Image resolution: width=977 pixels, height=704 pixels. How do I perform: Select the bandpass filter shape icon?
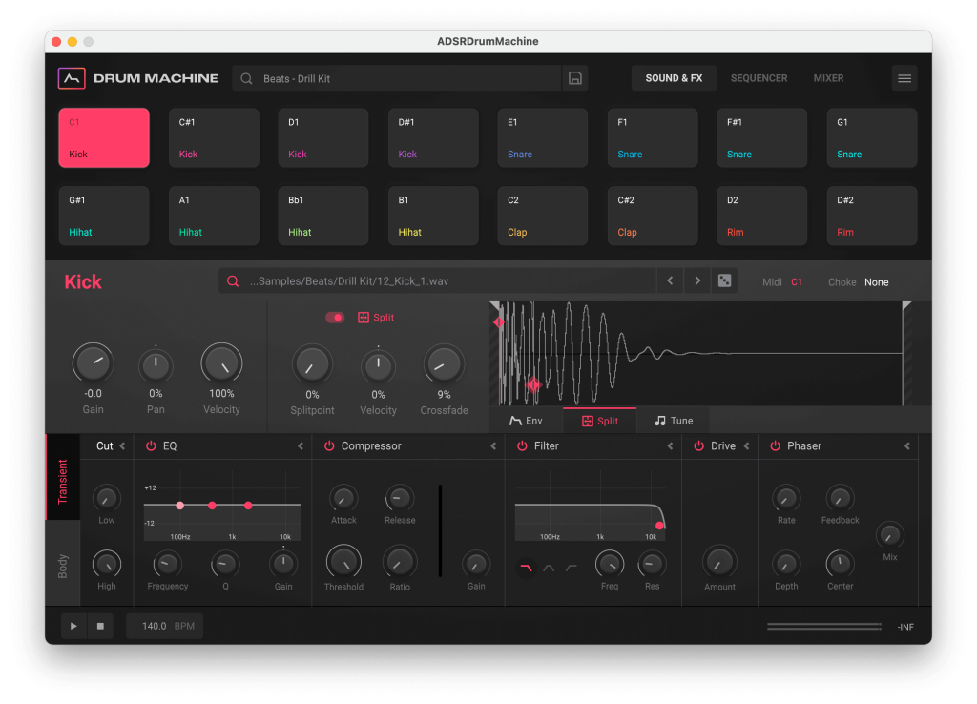[x=548, y=567]
